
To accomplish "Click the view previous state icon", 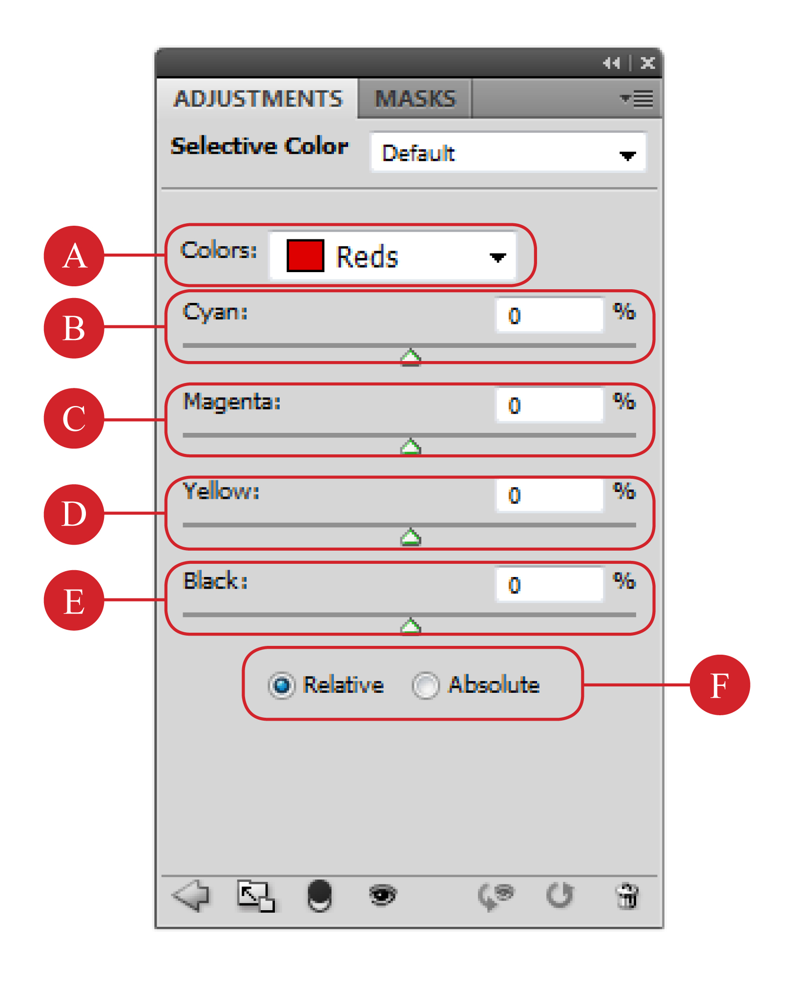I will pos(496,896).
